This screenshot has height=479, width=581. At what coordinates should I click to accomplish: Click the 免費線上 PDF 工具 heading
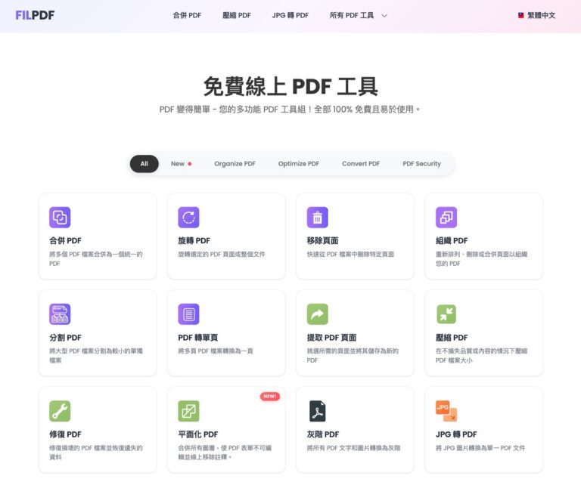[290, 86]
